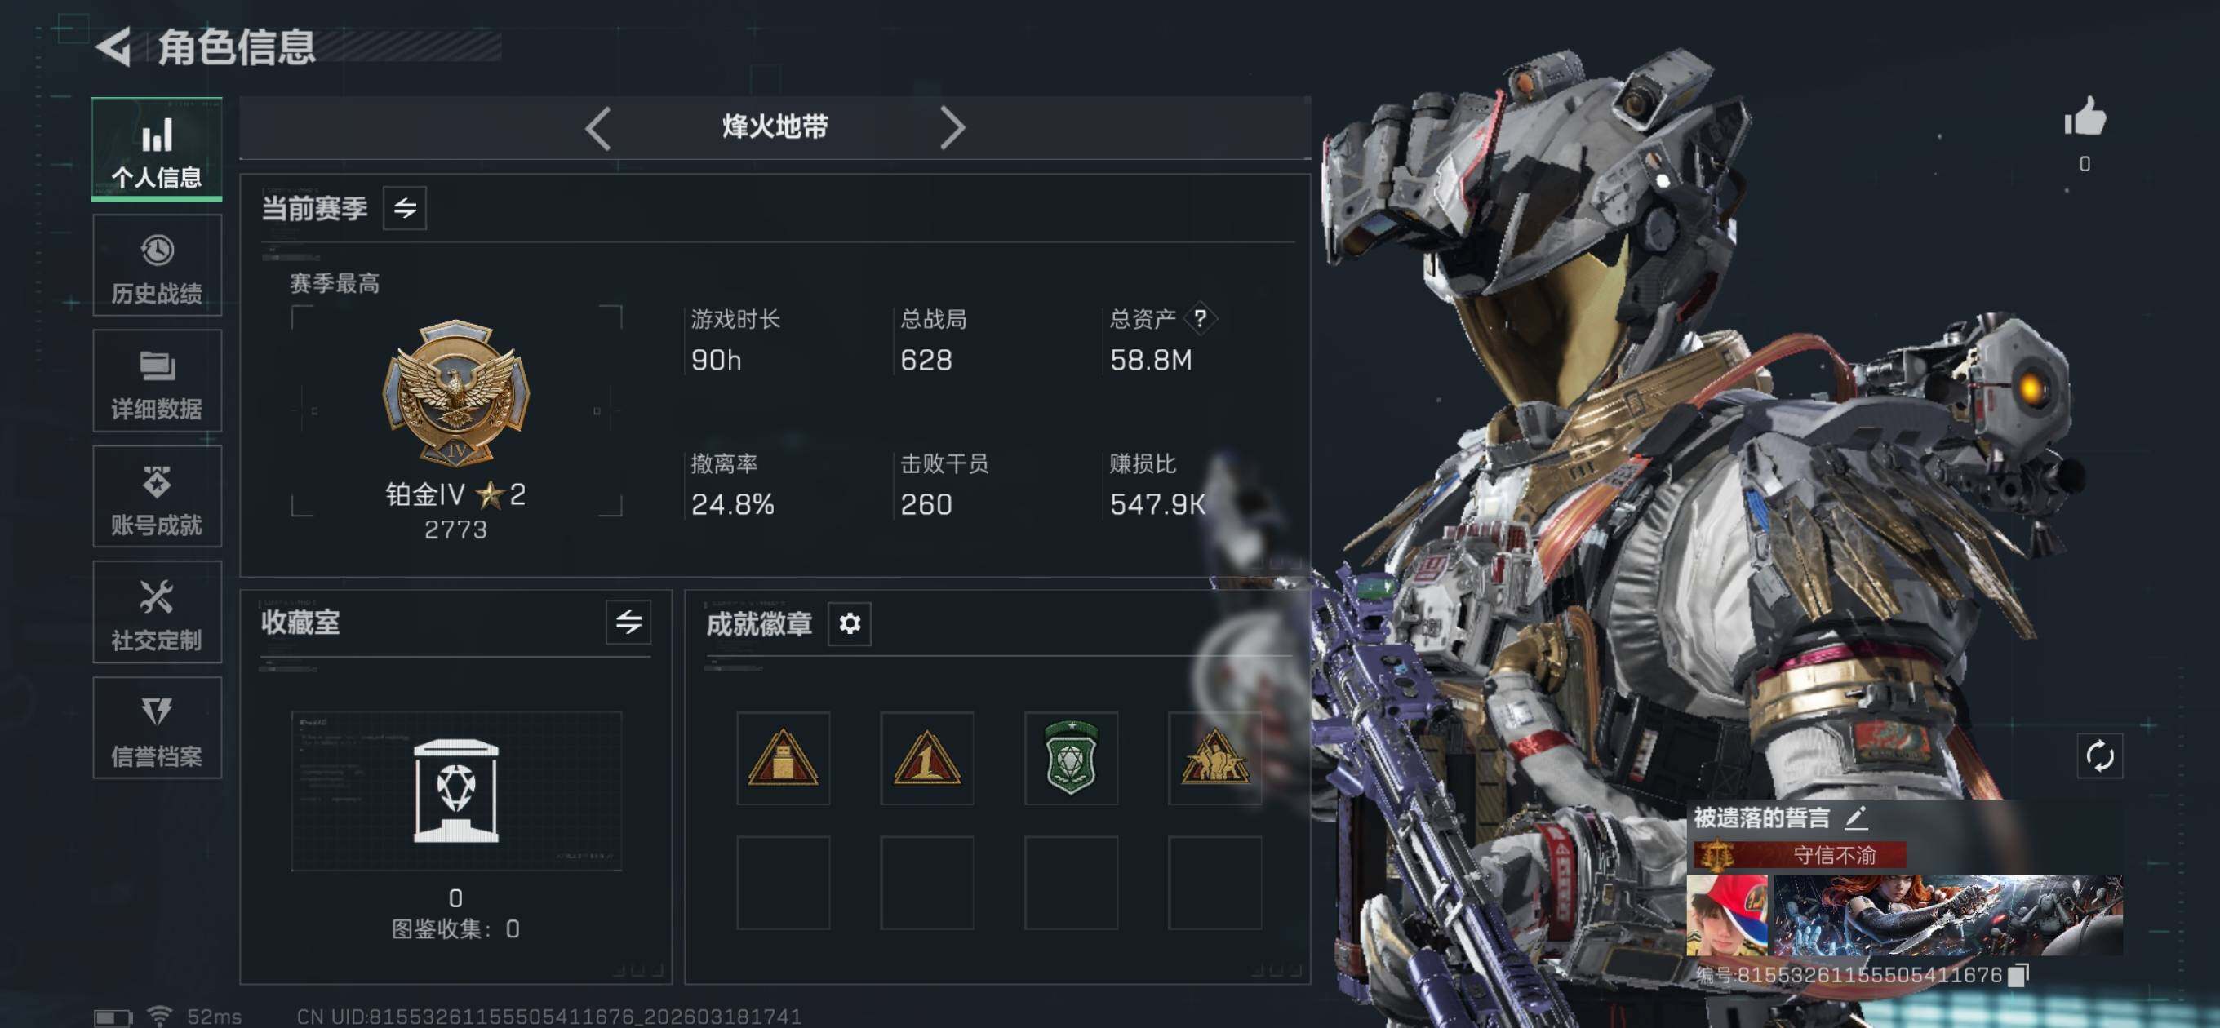Edit the 被遗落的誓言 title with the pencil icon
Screen dimensions: 2220x1028
coord(1855,817)
